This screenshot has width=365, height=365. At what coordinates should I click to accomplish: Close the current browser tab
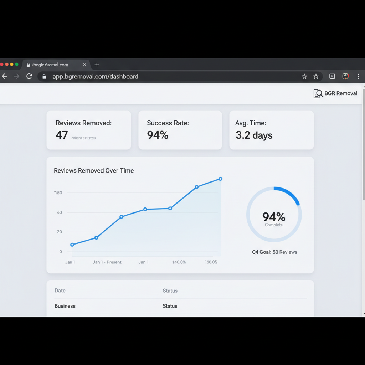(84, 65)
